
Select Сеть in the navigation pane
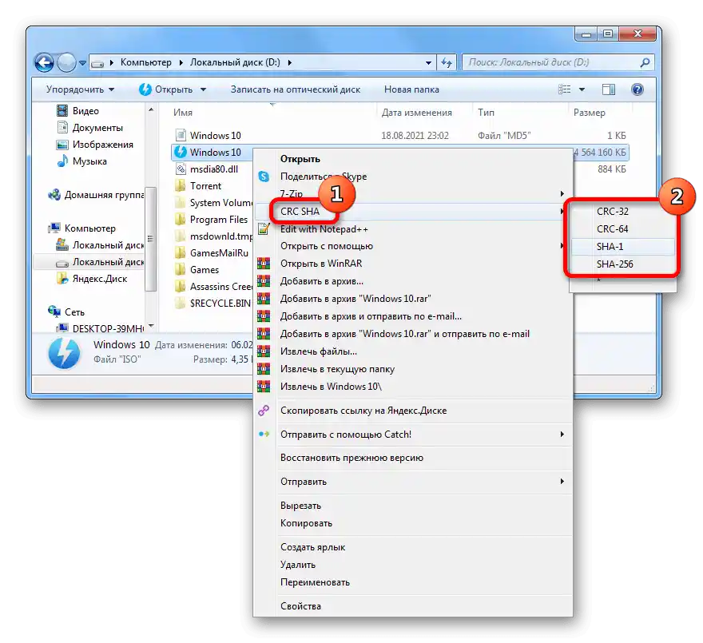coord(66,312)
